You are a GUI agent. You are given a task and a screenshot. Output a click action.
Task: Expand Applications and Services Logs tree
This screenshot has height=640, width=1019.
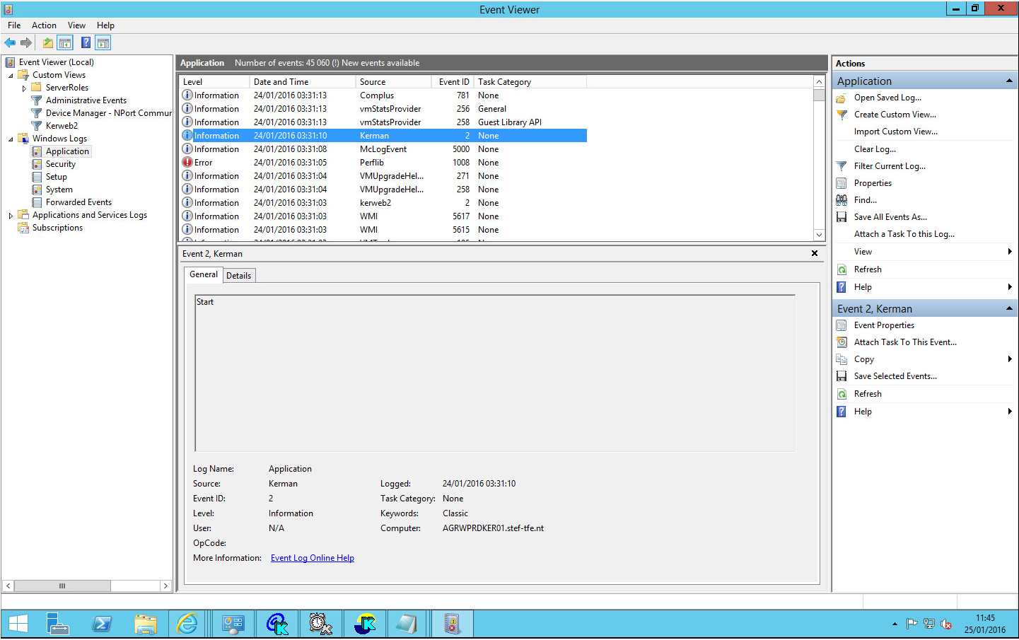tap(11, 216)
